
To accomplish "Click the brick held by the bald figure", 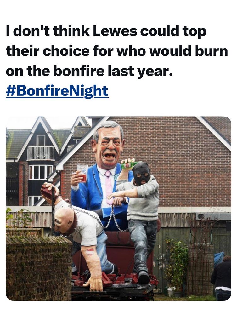I will click(x=48, y=192).
